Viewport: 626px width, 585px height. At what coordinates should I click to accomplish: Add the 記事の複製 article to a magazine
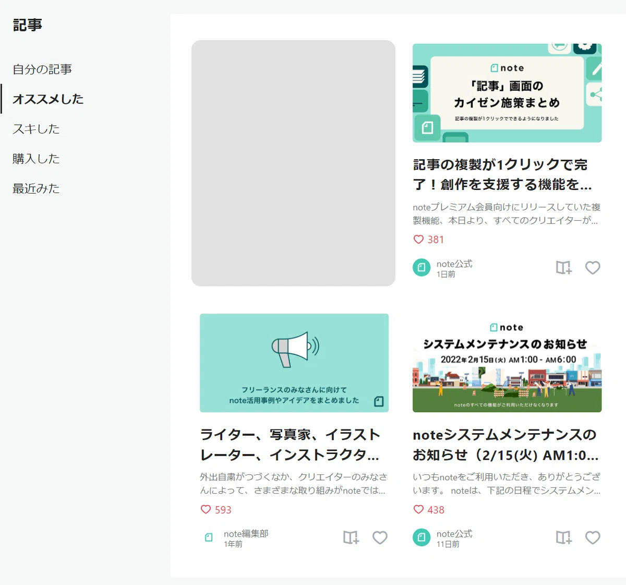click(x=564, y=268)
